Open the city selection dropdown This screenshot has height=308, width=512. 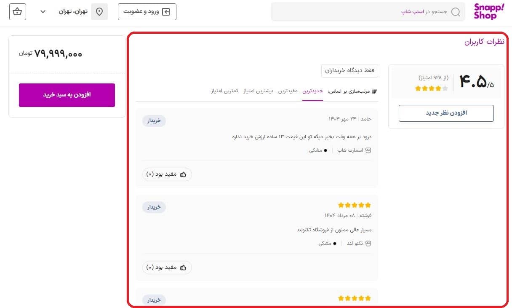click(43, 11)
